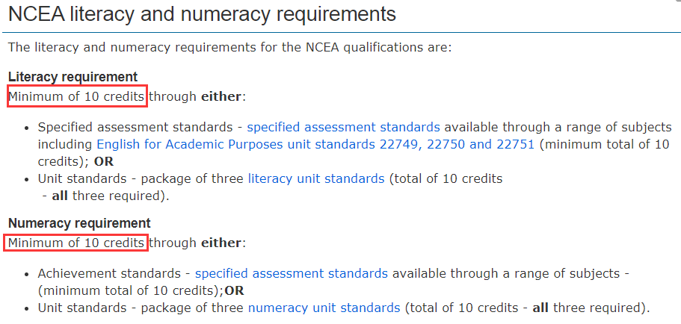The height and width of the screenshot is (324, 681).
Task: Follow the 'literacy unit standards' link
Action: [316, 178]
